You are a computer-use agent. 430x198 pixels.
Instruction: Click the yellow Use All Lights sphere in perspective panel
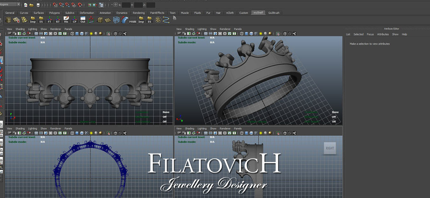tap(260, 34)
